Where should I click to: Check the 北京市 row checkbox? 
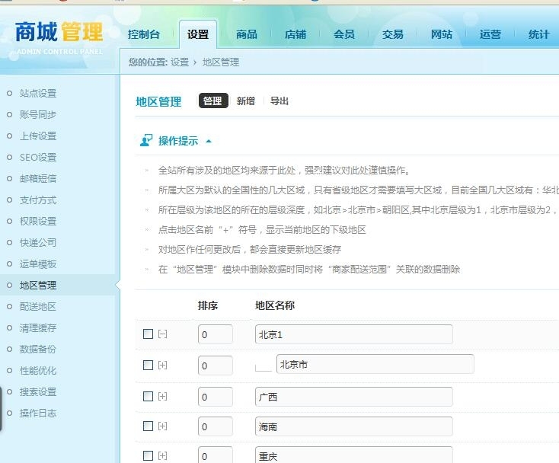point(148,365)
